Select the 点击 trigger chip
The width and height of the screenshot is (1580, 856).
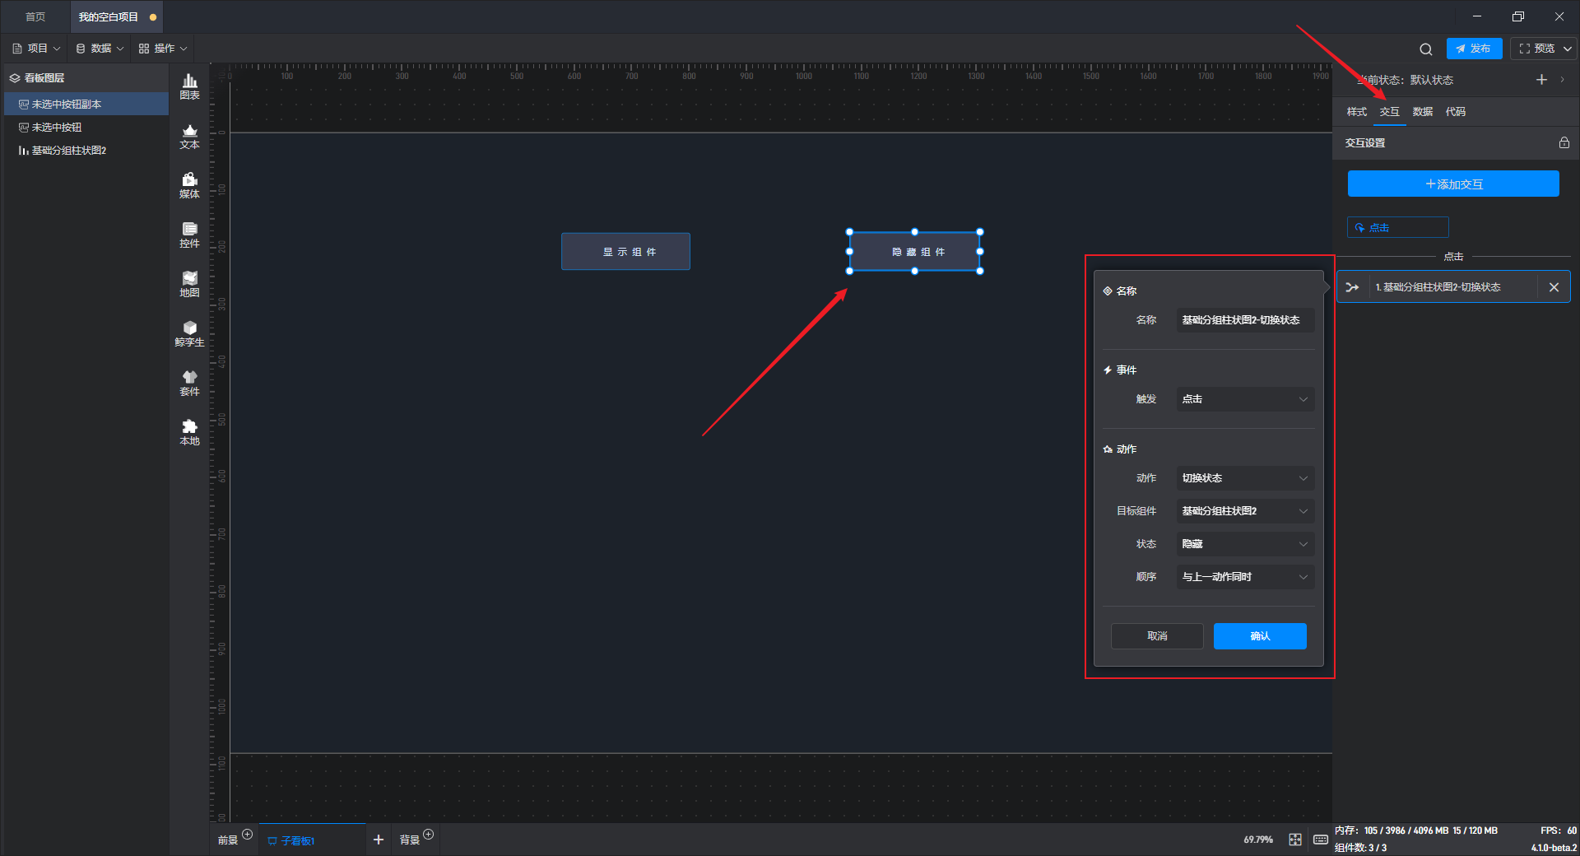(x=1397, y=227)
